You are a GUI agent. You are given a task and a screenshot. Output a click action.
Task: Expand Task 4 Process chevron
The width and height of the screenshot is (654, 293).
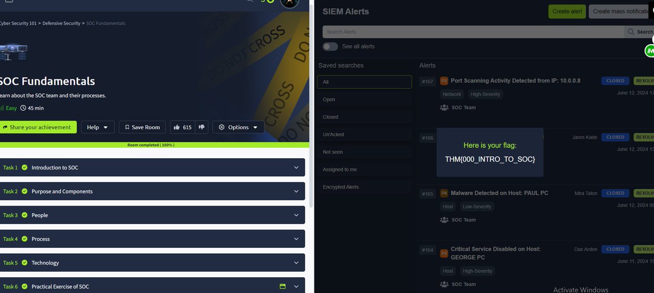pyautogui.click(x=296, y=239)
